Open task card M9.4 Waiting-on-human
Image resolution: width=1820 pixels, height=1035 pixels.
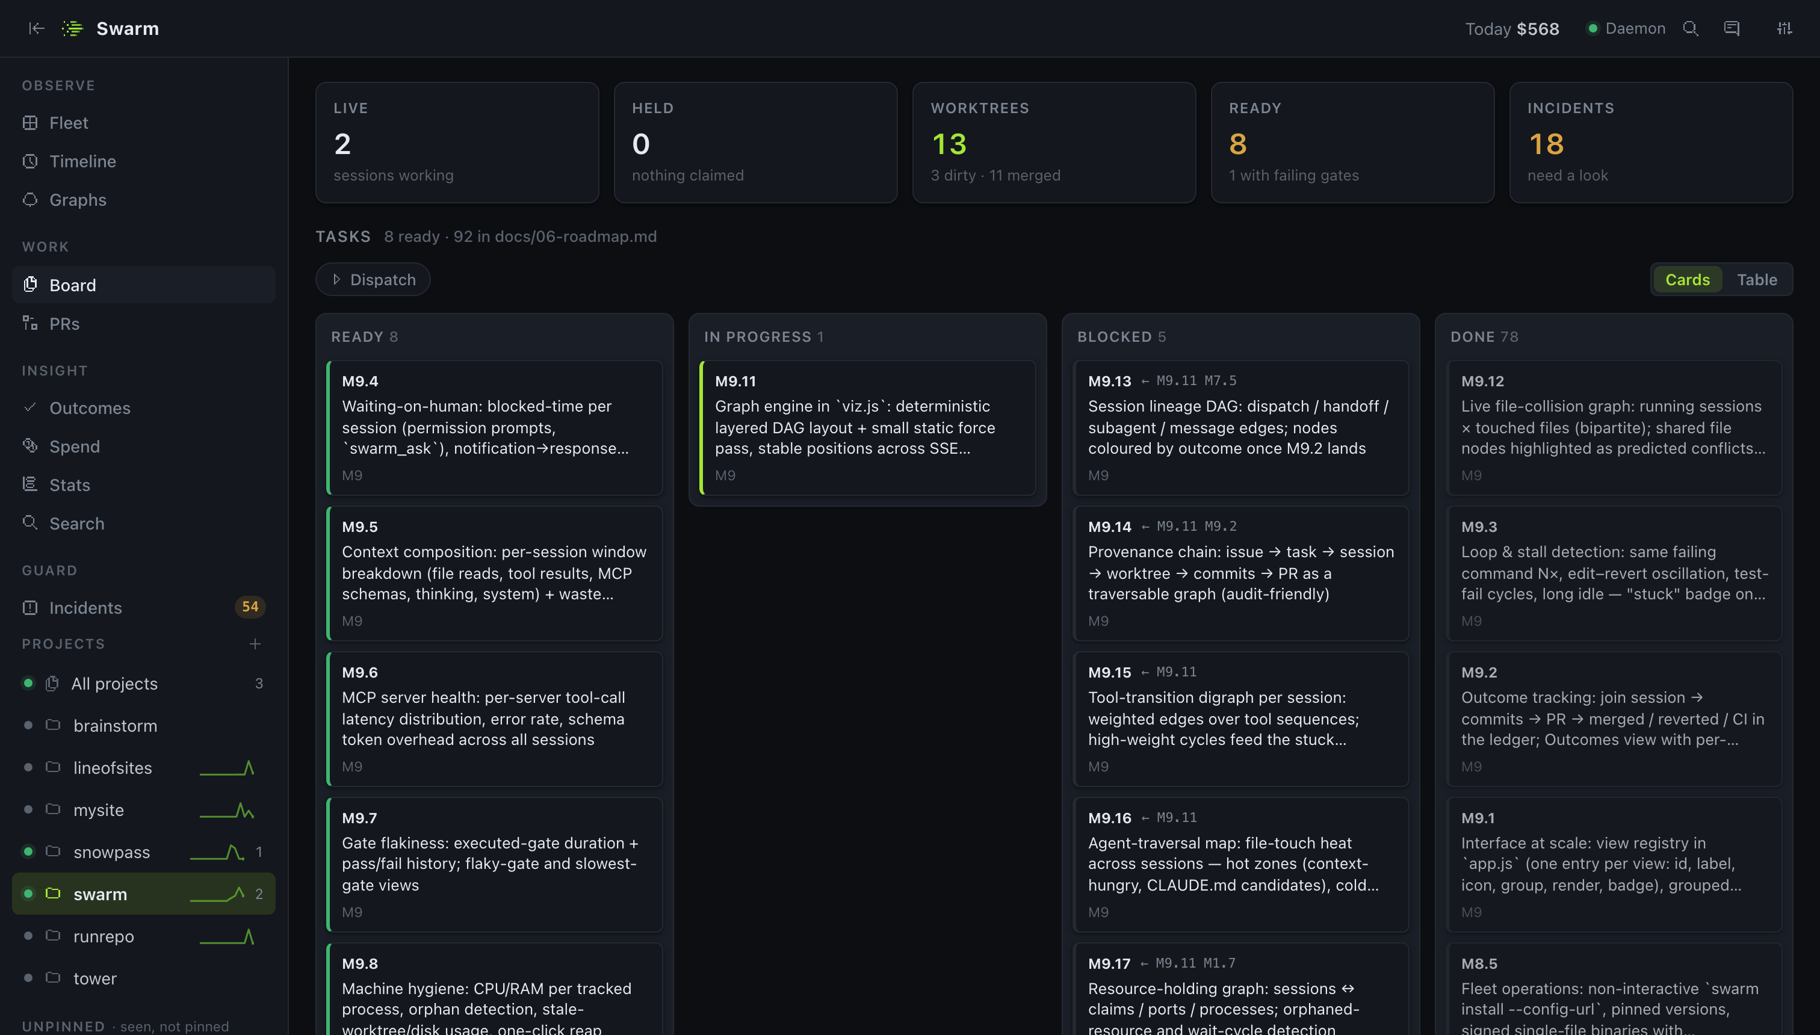click(495, 428)
